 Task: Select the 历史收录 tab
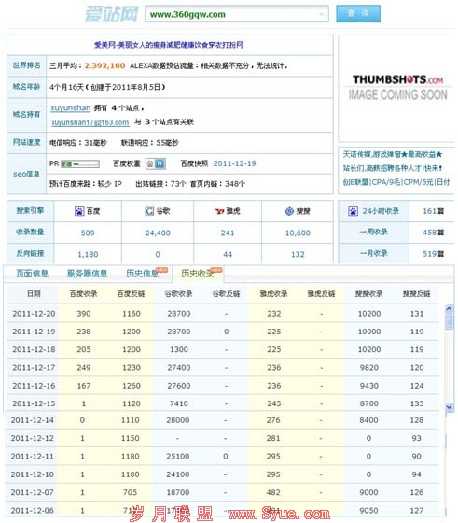[x=198, y=274]
